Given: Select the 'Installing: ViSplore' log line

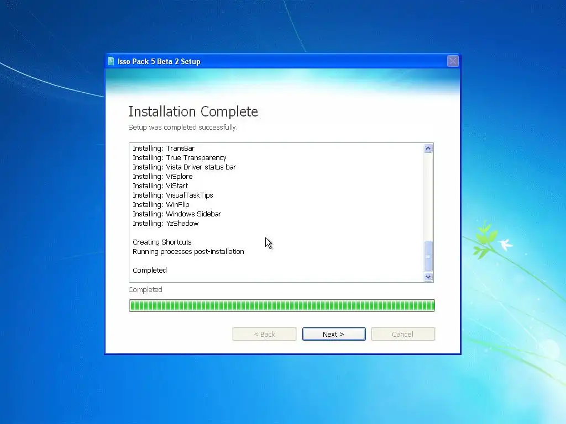Looking at the screenshot, I should (163, 176).
